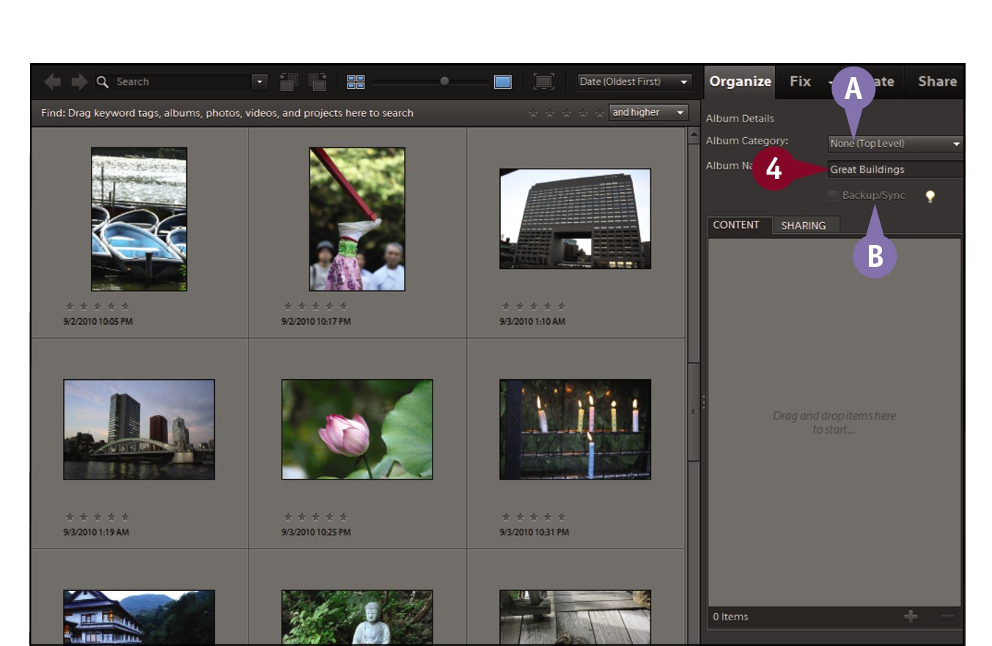Select the pink lotus flower thumbnail

[357, 430]
